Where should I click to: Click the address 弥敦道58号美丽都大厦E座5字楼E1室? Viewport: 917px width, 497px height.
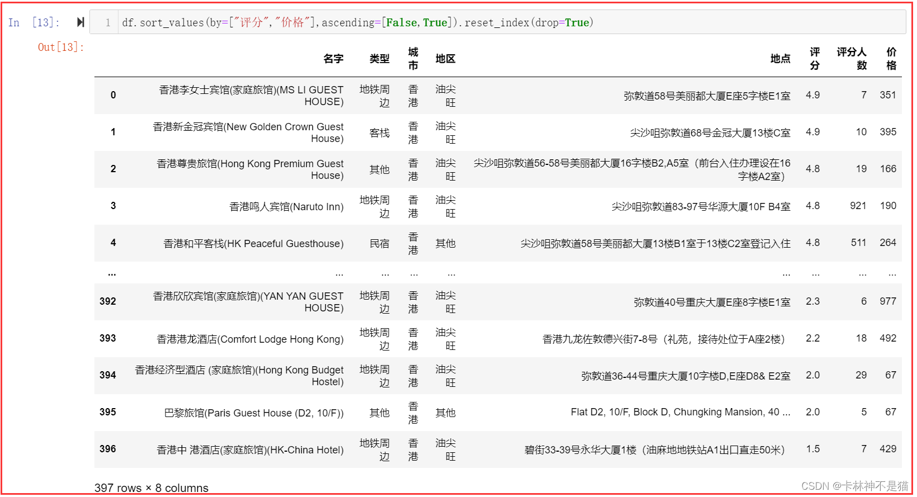click(x=707, y=96)
